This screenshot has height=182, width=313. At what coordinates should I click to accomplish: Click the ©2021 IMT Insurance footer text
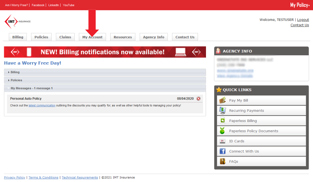[118, 178]
